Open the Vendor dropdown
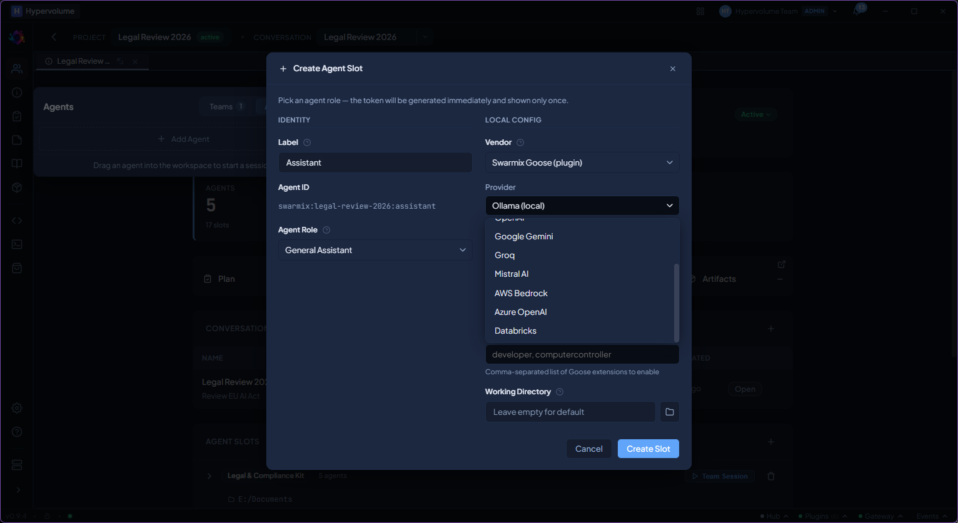The width and height of the screenshot is (958, 523). coord(582,162)
